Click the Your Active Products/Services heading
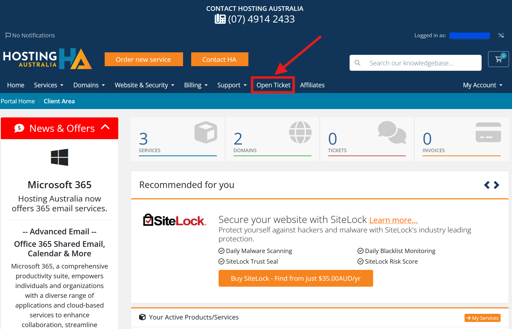 (194, 317)
